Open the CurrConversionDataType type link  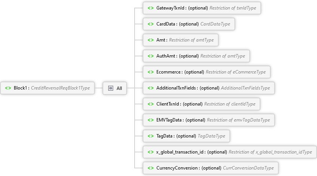[x=248, y=168]
